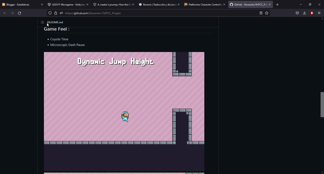Viewport: 324px width, 174px height.
Task: Minimize the Firefox window
Action: point(301,5)
